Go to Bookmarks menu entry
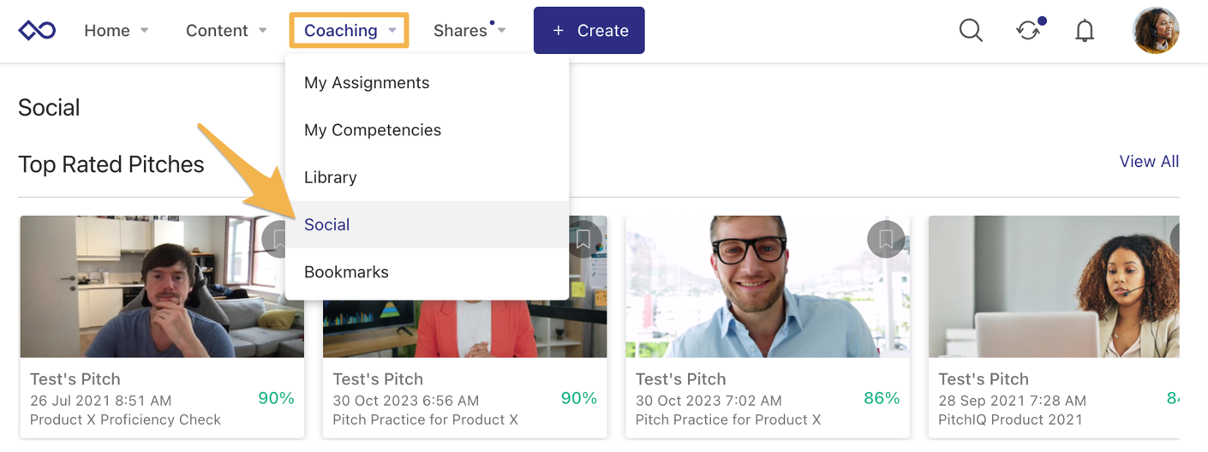1208x452 pixels. point(346,272)
